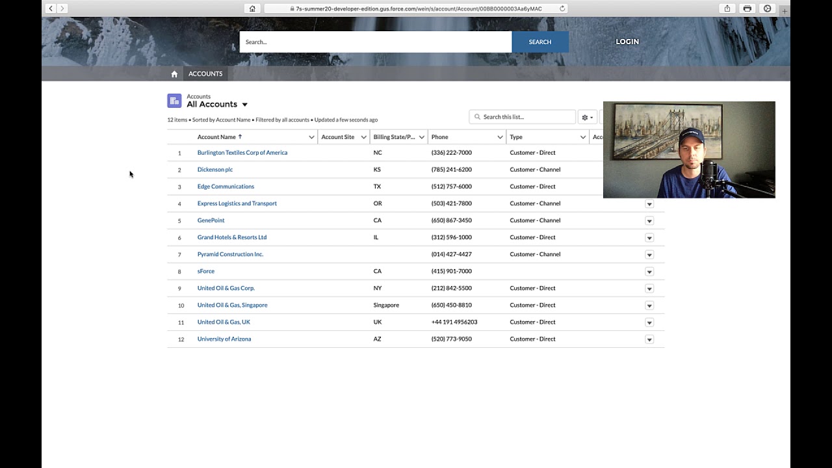Image resolution: width=832 pixels, height=468 pixels.
Task: Go back using Safari back arrow
Action: pos(51,8)
